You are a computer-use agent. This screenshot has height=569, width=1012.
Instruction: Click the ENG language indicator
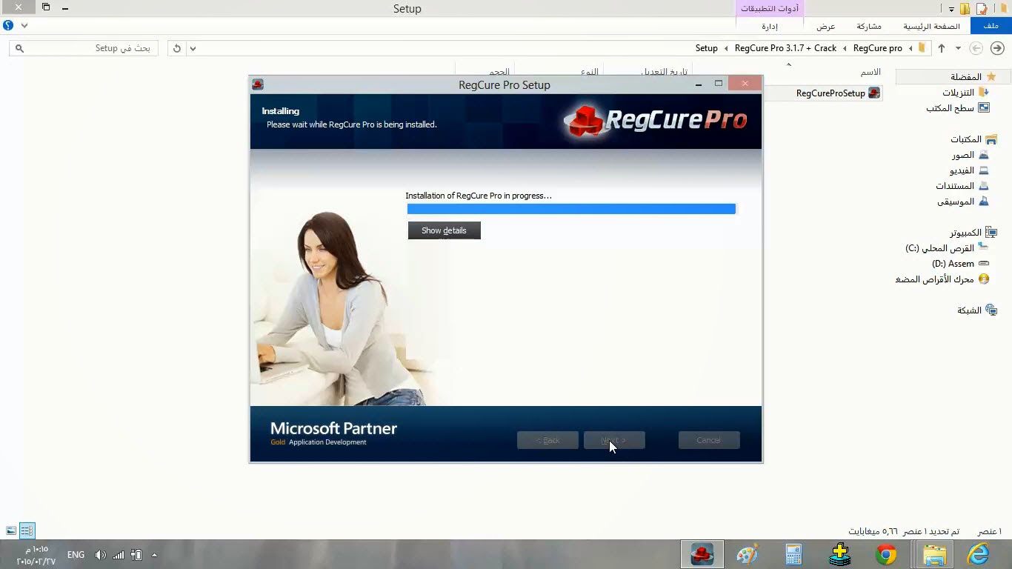(x=76, y=555)
